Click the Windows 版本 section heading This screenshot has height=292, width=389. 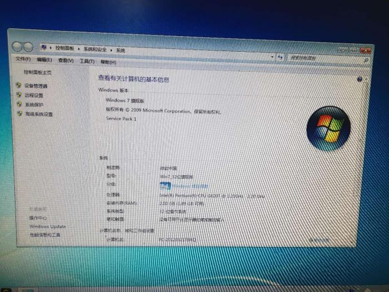pos(113,90)
